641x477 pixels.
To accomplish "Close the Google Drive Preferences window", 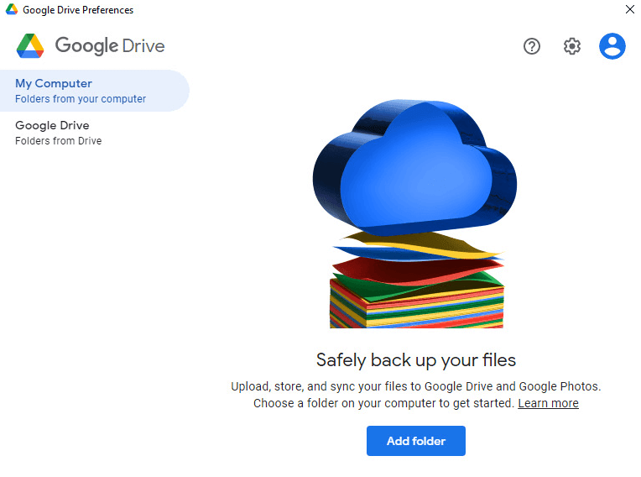I will tap(630, 10).
